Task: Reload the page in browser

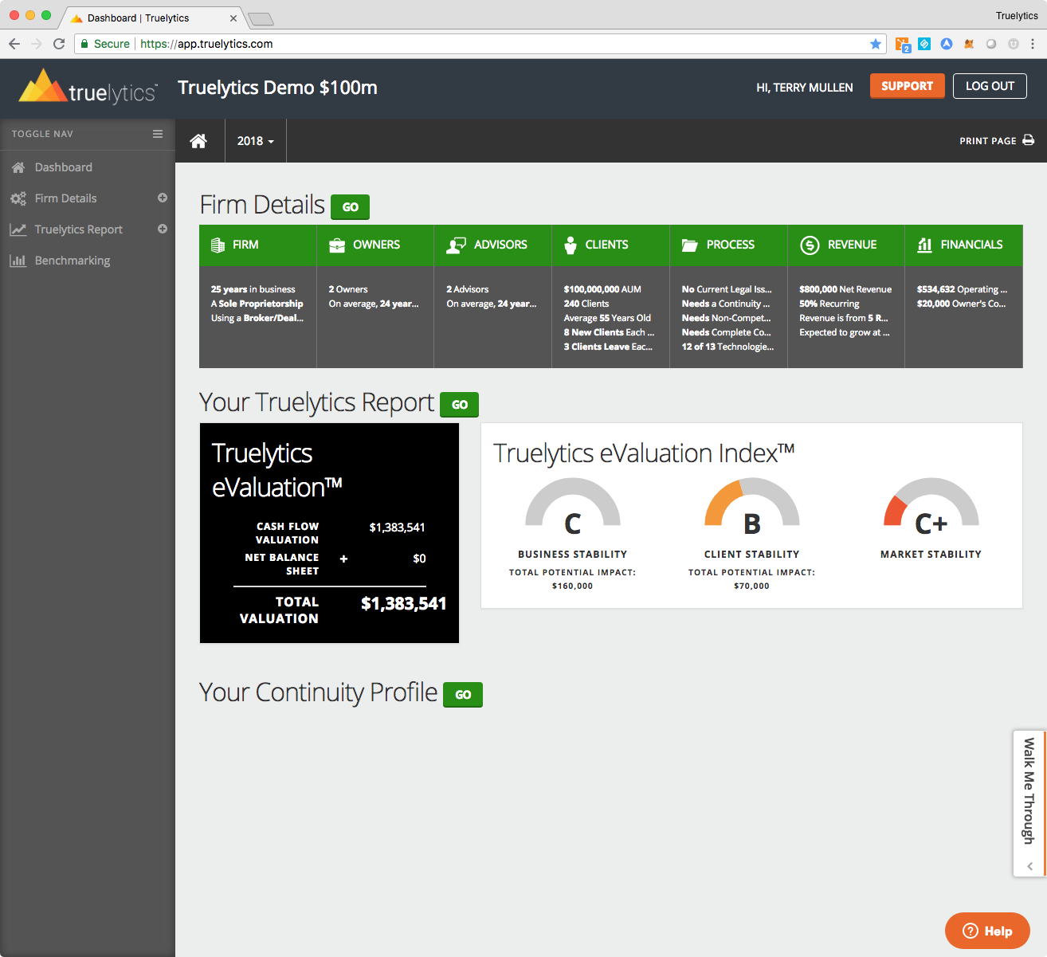Action: tap(59, 44)
